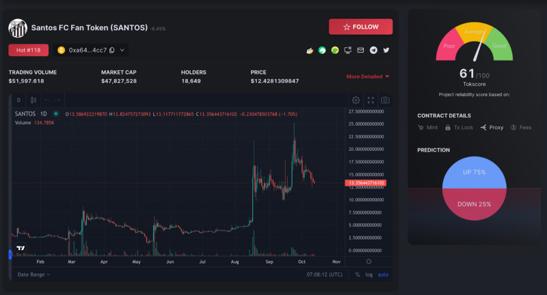Toggle chart fullscreen mode icon
This screenshot has height=295, width=547.
[371, 100]
